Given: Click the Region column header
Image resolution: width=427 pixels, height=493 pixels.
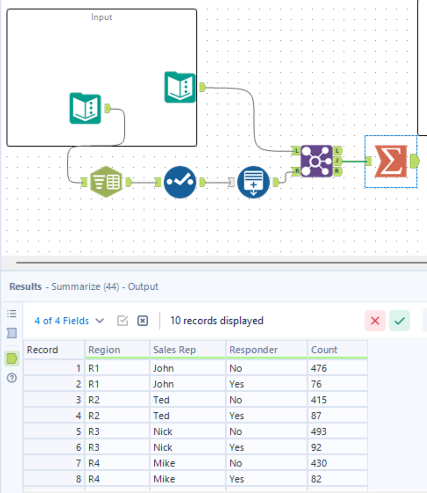Looking at the screenshot, I should click(x=117, y=350).
